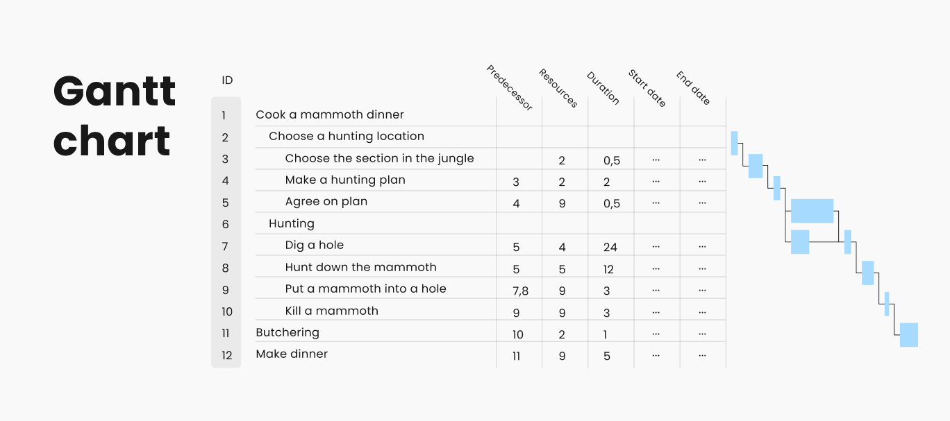Viewport: 950px width, 421px height.
Task: Select the "Cook a mammoth dinner" task row
Action: (x=329, y=114)
